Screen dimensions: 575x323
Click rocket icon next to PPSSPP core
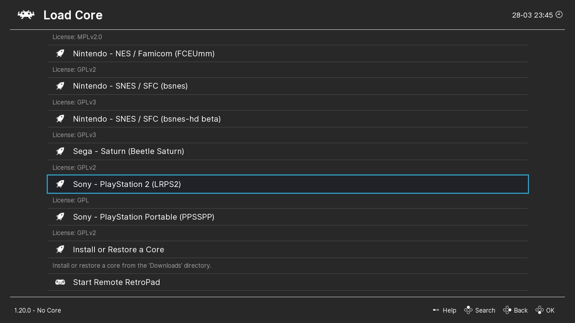[60, 217]
